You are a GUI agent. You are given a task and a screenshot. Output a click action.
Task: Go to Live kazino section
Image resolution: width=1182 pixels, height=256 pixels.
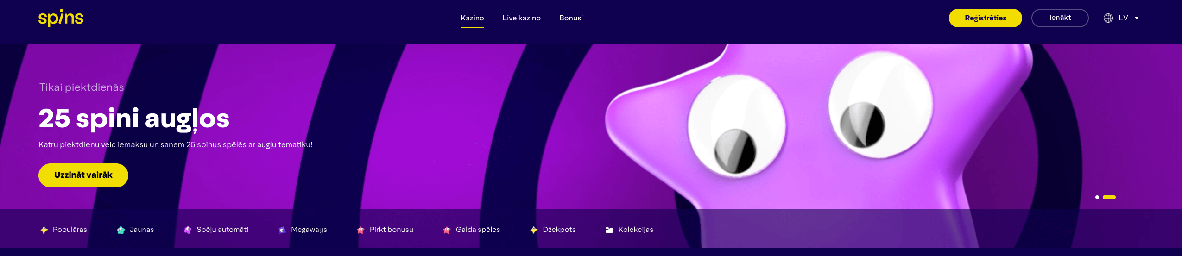521,18
